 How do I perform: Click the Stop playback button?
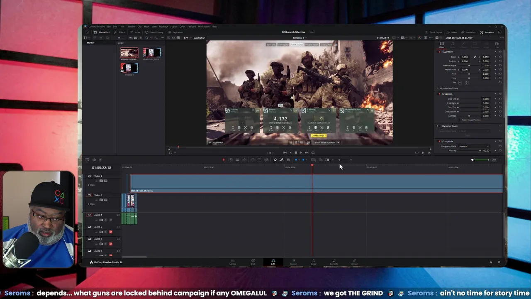point(296,152)
